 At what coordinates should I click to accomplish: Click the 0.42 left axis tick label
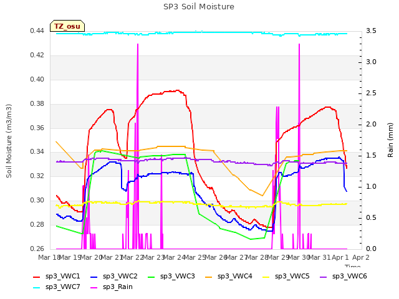[37, 55]
